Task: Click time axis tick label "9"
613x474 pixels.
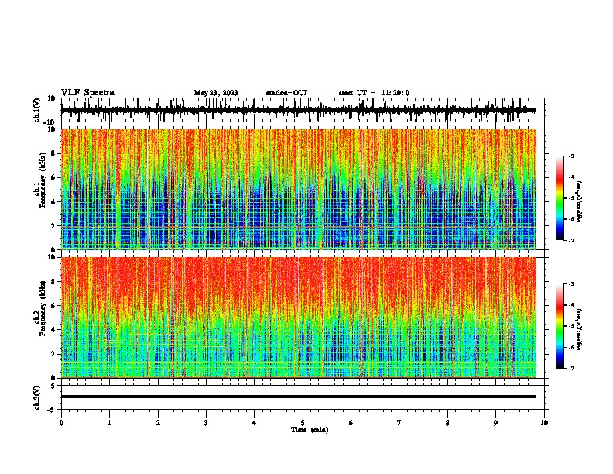Action: [495, 423]
